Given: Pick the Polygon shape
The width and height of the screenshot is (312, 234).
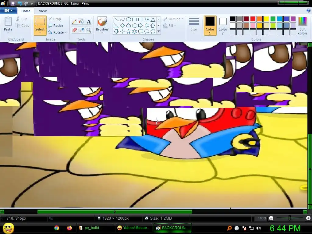Looking at the screenshot, I should pos(147,19).
